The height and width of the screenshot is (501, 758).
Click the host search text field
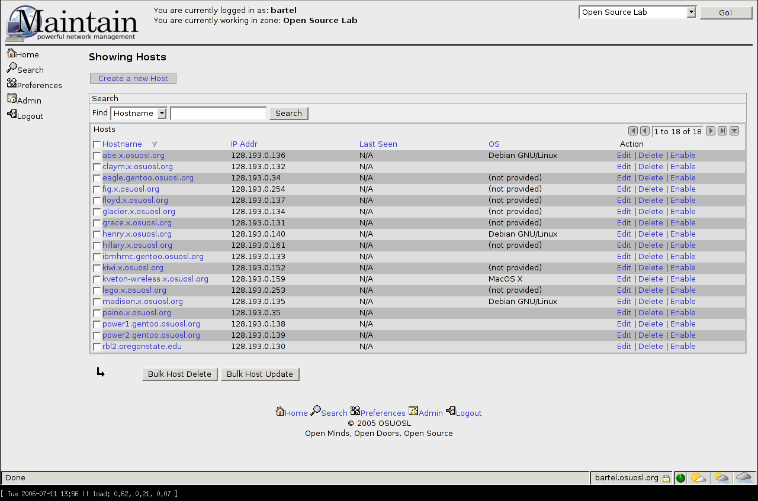point(219,114)
